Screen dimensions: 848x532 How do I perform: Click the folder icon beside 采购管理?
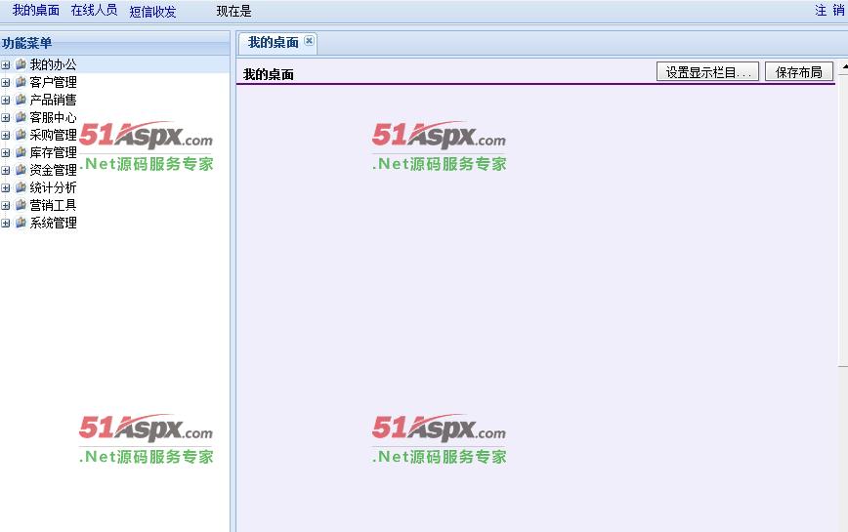point(21,135)
